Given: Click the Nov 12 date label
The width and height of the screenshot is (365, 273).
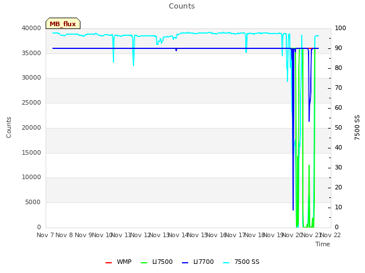Looking at the screenshot, I should [x=140, y=235].
